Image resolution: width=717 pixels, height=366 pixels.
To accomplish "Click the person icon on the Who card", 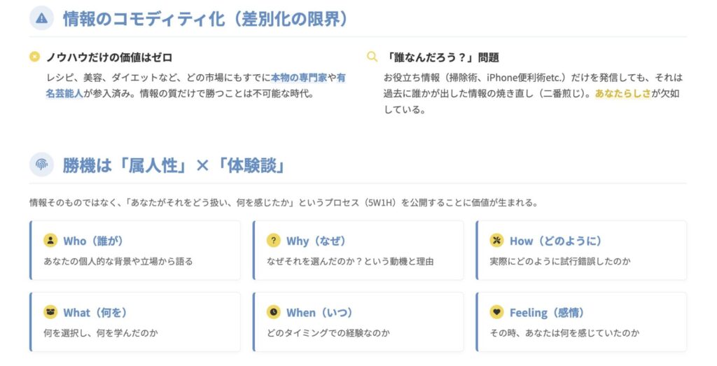I will tap(50, 241).
